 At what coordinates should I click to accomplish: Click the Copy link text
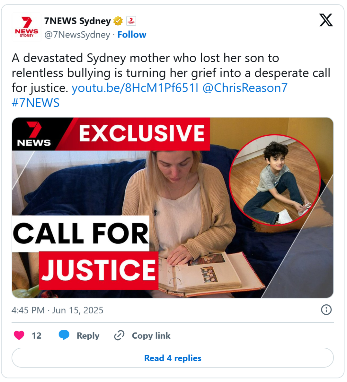point(151,336)
